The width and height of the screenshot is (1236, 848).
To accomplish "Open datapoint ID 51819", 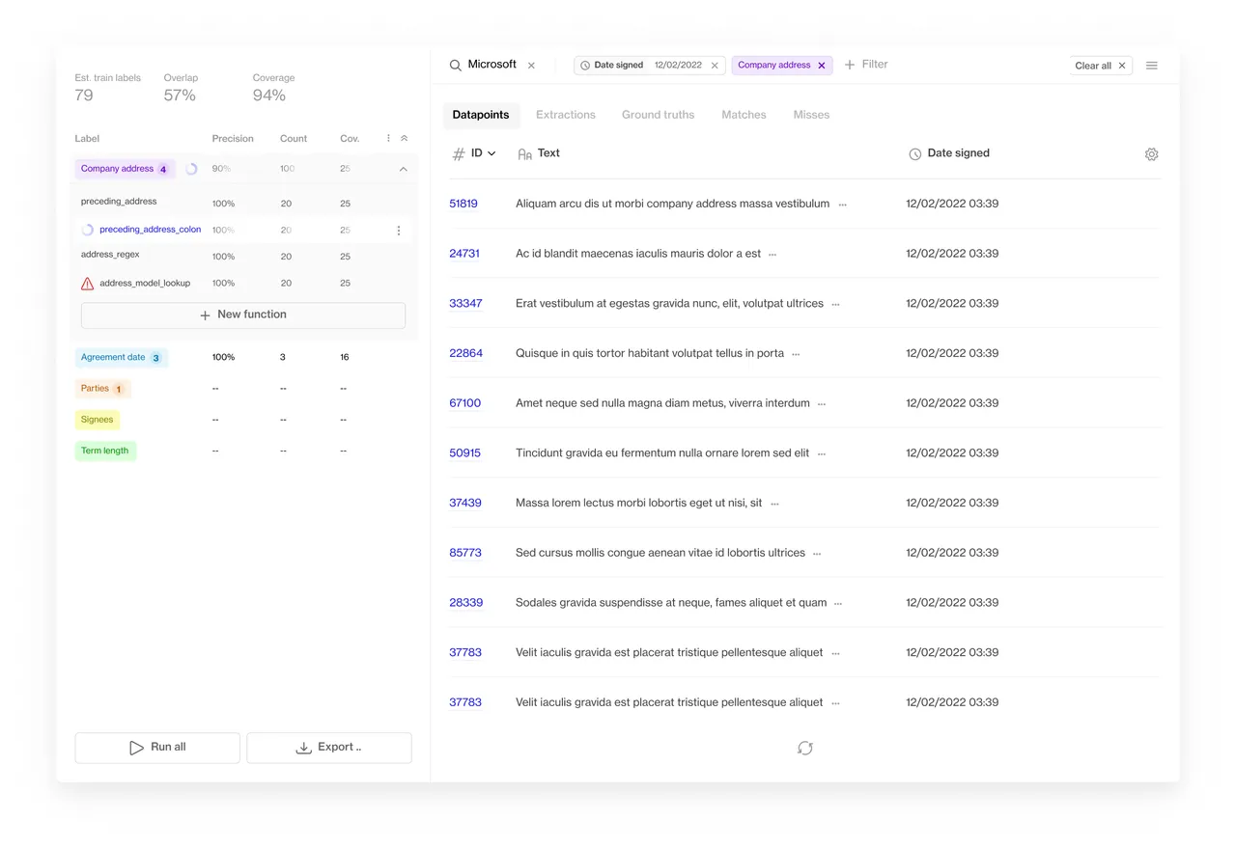I will [463, 204].
